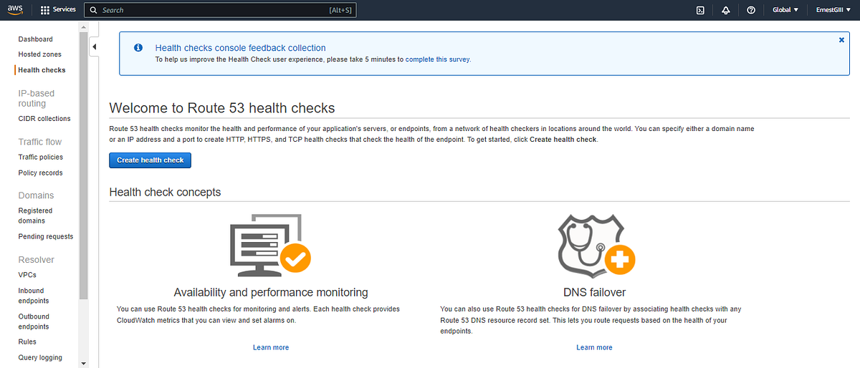
Task: Open Traffic policies
Action: tap(41, 157)
